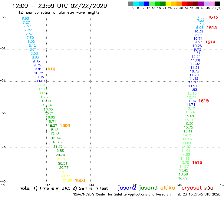The image size is (224, 197).
Task: Click the orange '1609' time label
Action: 65,125
